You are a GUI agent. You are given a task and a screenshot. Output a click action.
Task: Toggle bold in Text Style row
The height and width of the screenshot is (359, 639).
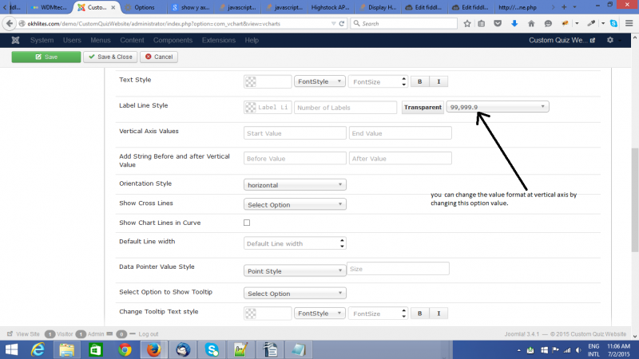click(x=420, y=81)
